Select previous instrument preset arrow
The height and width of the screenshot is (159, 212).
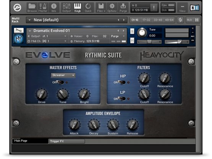click(x=118, y=31)
